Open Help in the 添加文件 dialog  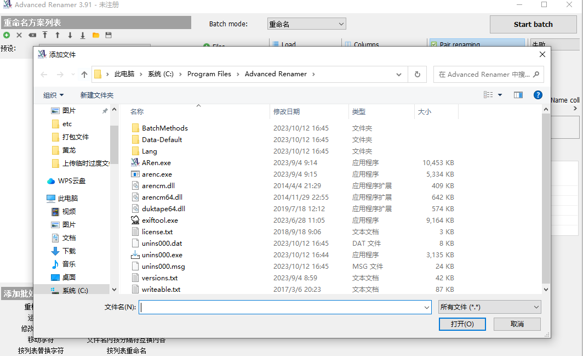point(538,94)
